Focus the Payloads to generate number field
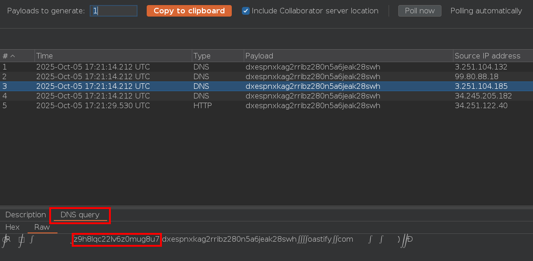The width and height of the screenshot is (533, 261). click(x=114, y=11)
